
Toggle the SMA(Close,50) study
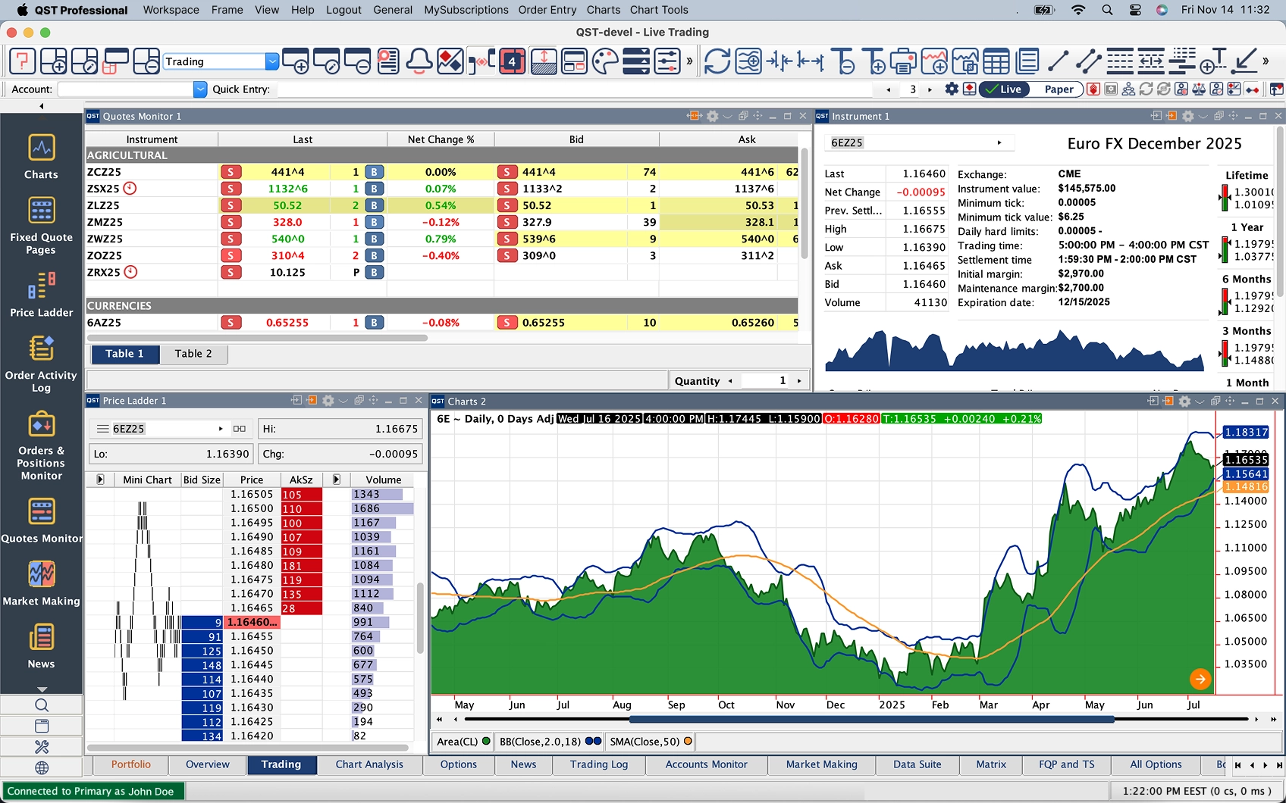[x=651, y=742]
